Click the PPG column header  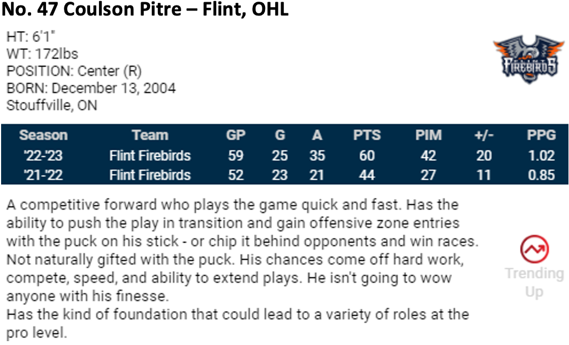(541, 135)
